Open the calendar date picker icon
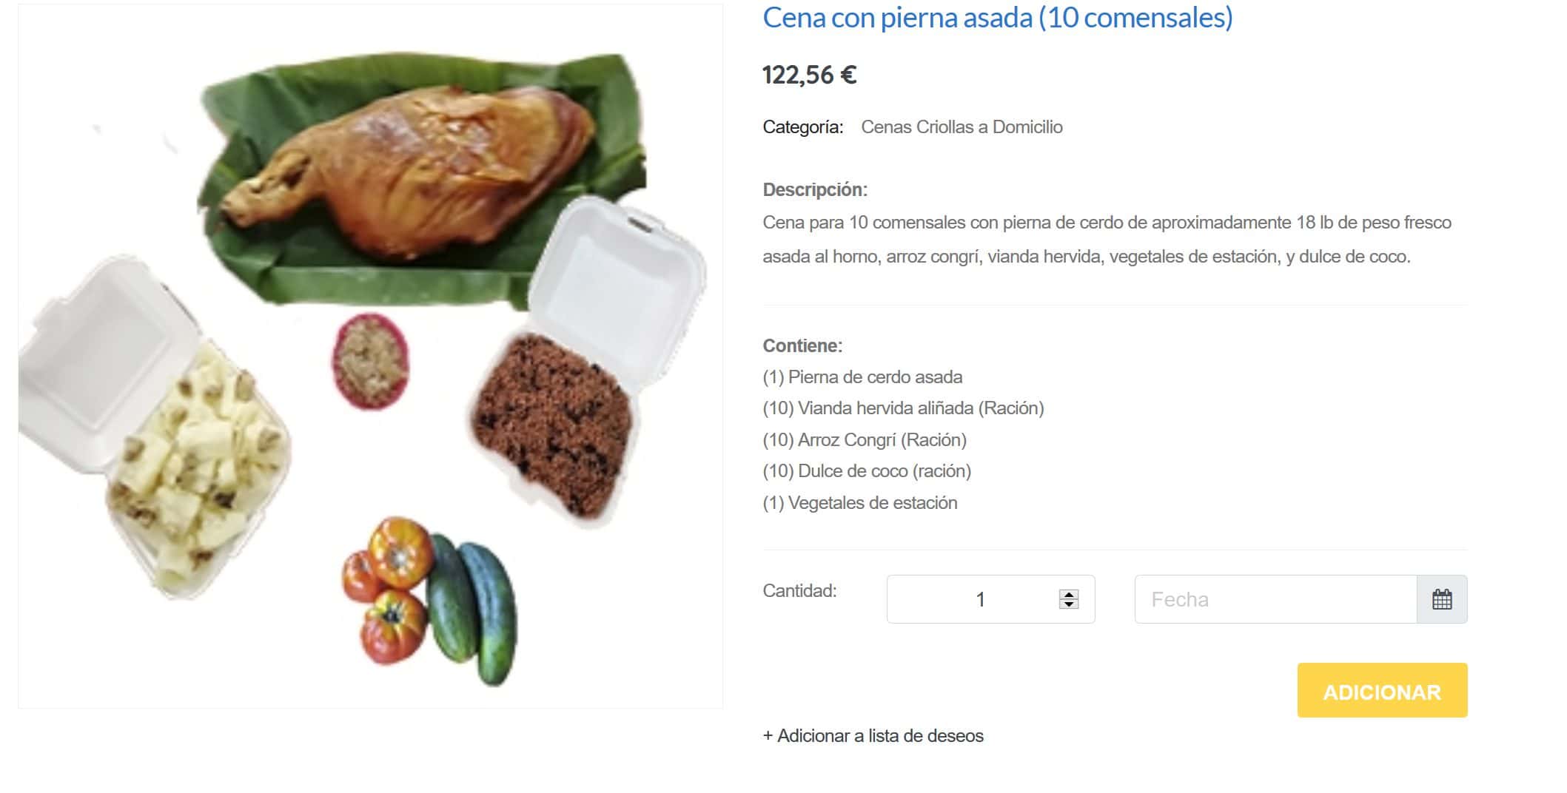This screenshot has width=1567, height=793. [x=1441, y=599]
